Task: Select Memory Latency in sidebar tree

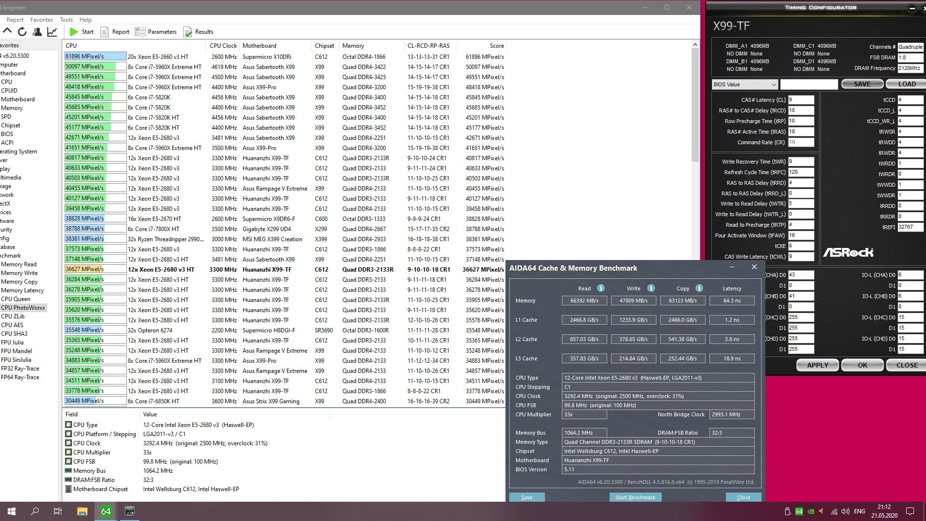Action: pyautogui.click(x=22, y=290)
